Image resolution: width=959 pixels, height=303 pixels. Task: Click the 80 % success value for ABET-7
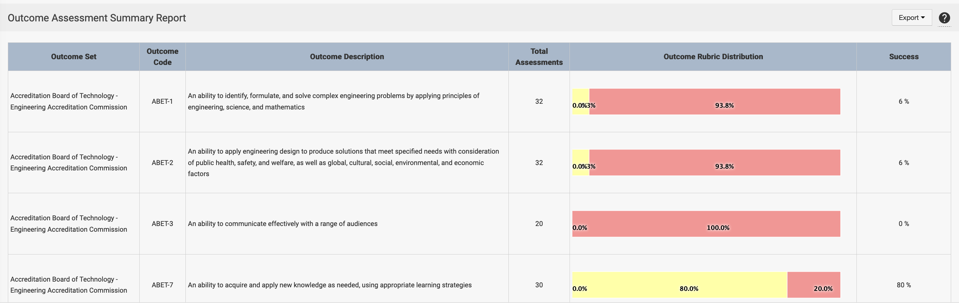click(903, 285)
